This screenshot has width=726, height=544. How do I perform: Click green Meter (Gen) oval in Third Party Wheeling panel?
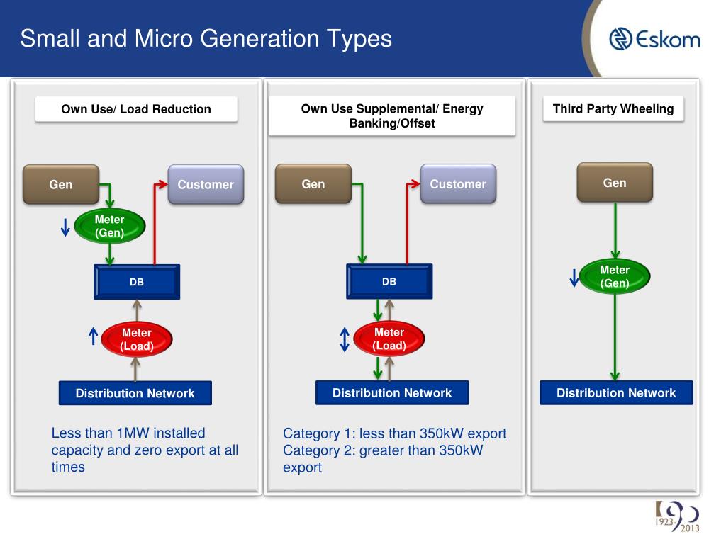(x=615, y=276)
